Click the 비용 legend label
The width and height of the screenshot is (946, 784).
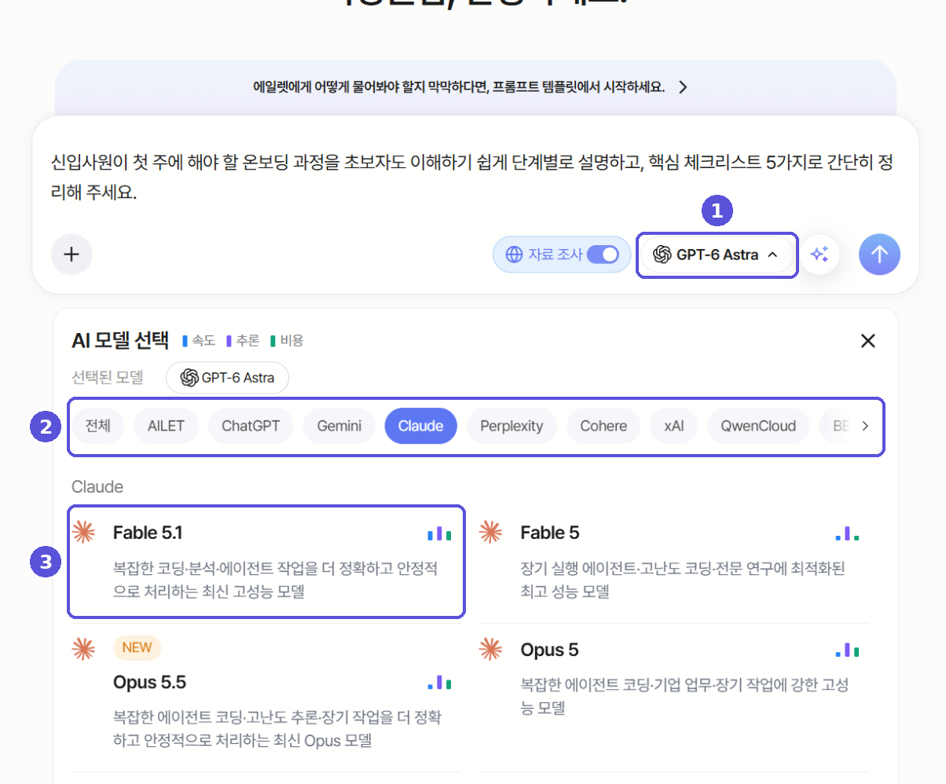[291, 341]
